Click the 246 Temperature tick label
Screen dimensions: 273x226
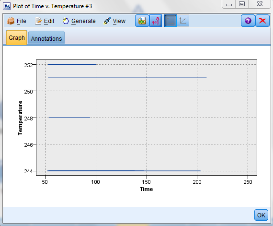pos(28,145)
